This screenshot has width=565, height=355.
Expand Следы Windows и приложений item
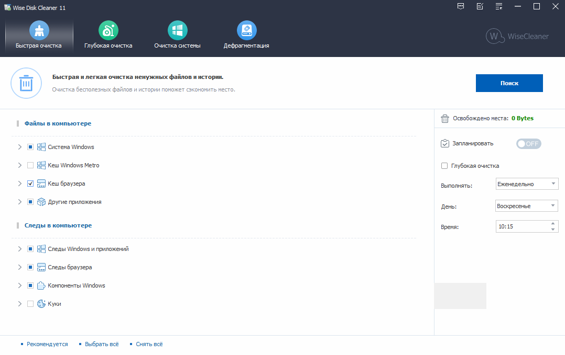click(20, 249)
